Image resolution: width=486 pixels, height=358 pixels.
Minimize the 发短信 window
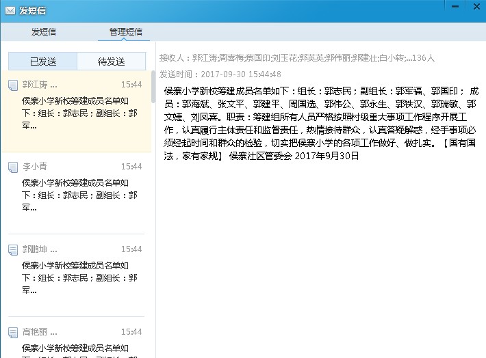tap(455, 6)
